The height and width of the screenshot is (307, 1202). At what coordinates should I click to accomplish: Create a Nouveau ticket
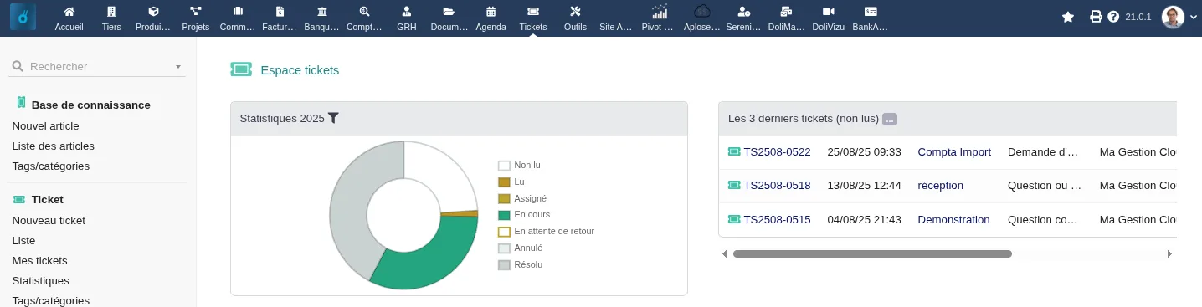pyautogui.click(x=49, y=220)
